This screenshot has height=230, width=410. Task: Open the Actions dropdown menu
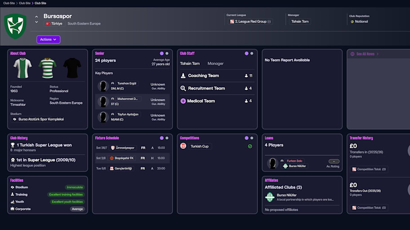[x=48, y=39]
